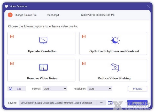Click the Save to path field
The width and height of the screenshot is (155, 112).
coord(58,103)
